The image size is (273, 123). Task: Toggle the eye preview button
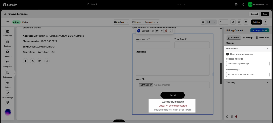[246, 22]
